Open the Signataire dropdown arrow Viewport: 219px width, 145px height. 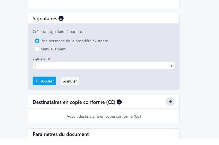pyautogui.click(x=171, y=66)
